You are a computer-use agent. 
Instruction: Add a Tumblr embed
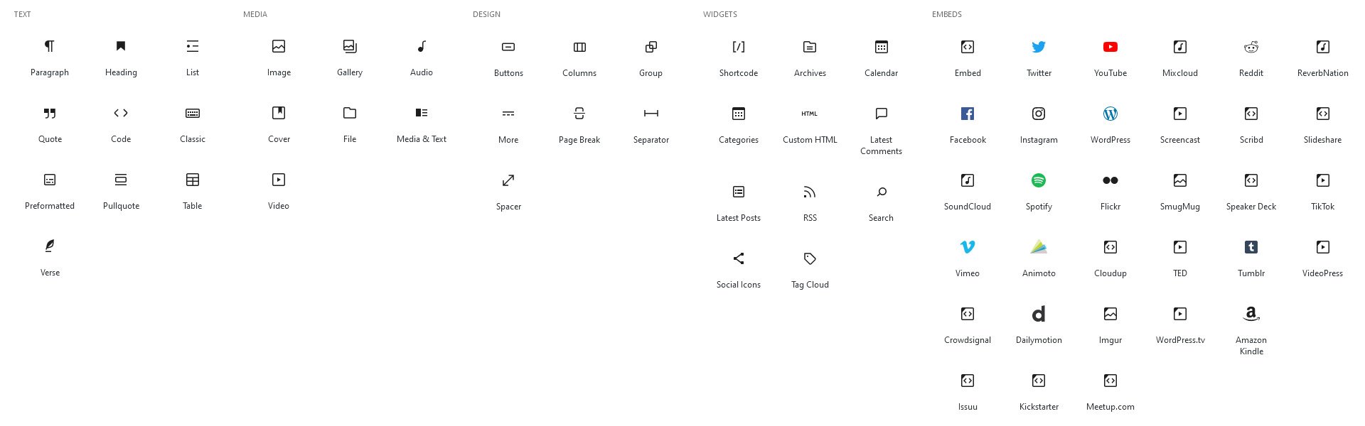coord(1251,258)
